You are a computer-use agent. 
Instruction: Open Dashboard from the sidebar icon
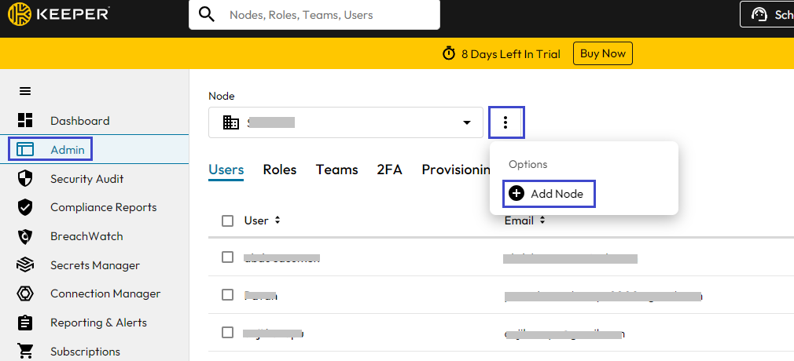point(25,121)
